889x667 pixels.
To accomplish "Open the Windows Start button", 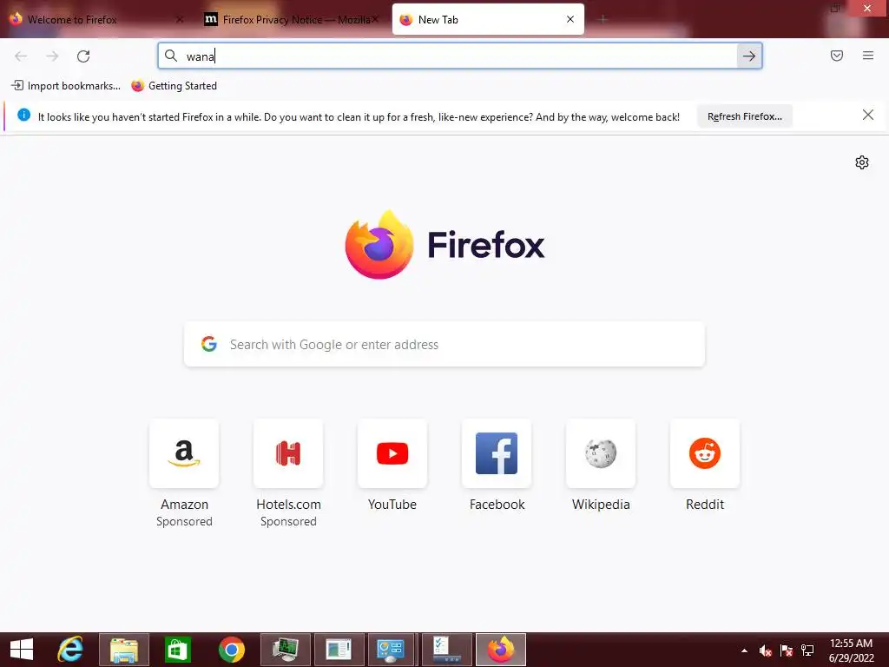I will click(x=22, y=650).
